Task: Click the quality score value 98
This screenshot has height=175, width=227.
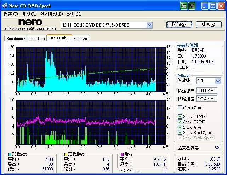Action: tap(217, 148)
